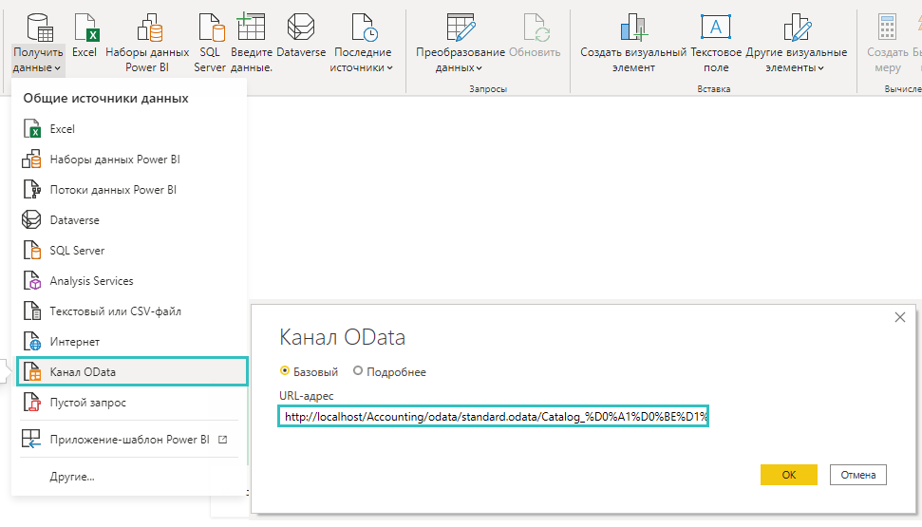The image size is (922, 527).
Task: Open the Получить данные ribbon button
Action: [x=38, y=43]
